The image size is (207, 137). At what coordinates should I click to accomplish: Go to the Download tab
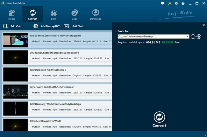tap(96, 14)
